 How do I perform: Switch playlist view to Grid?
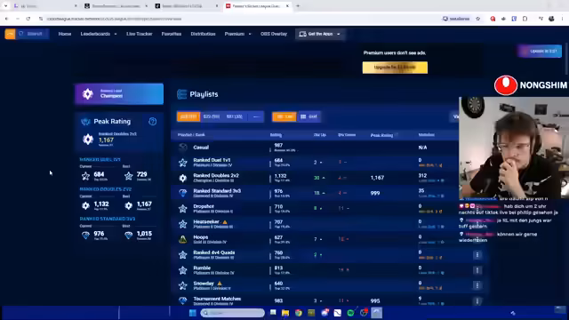(309, 116)
